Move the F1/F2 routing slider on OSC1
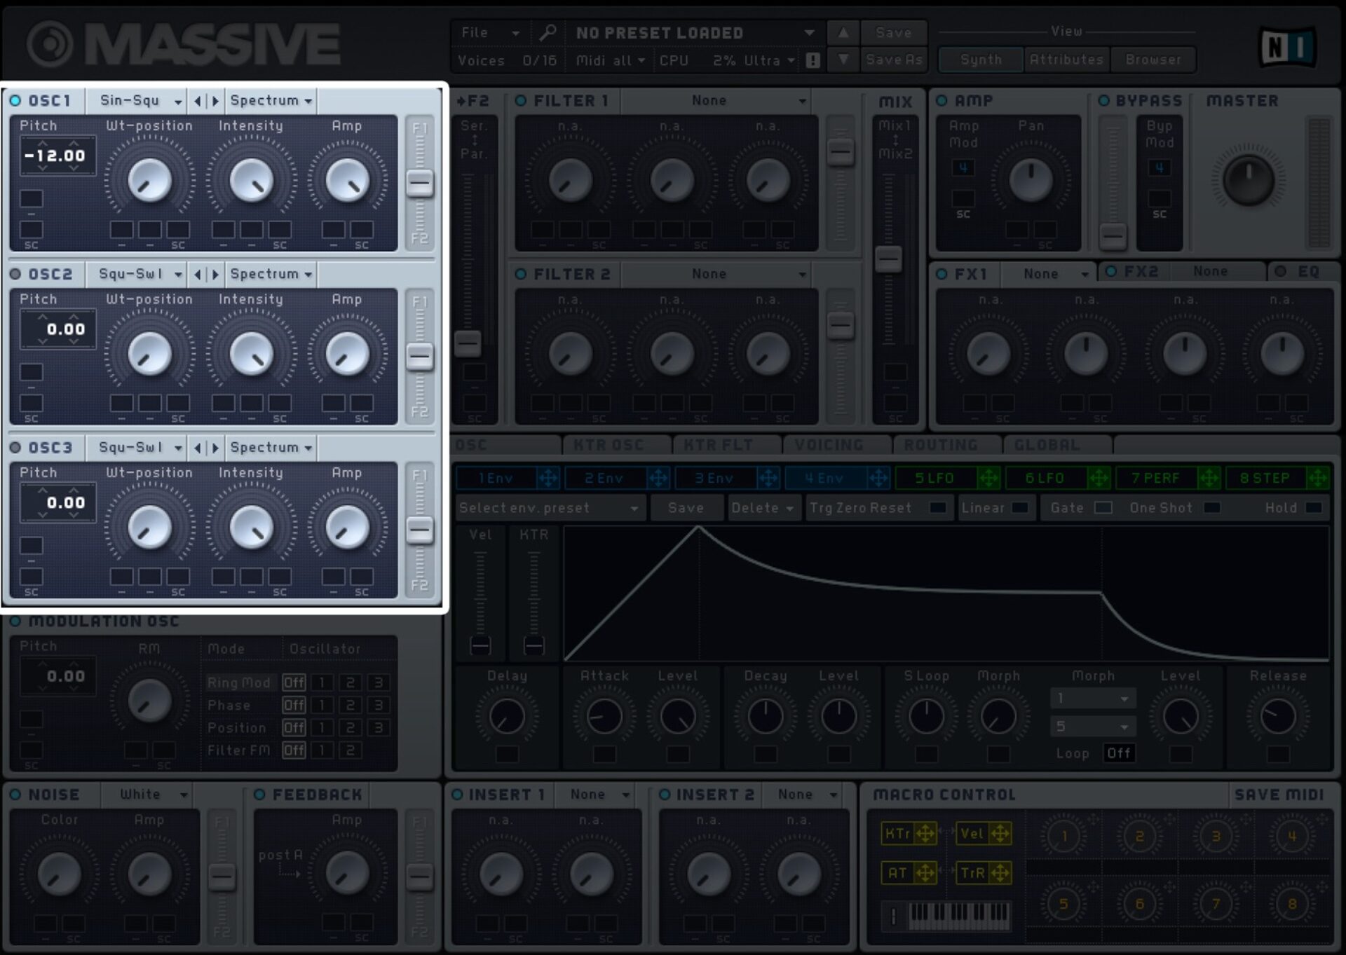 [x=421, y=184]
